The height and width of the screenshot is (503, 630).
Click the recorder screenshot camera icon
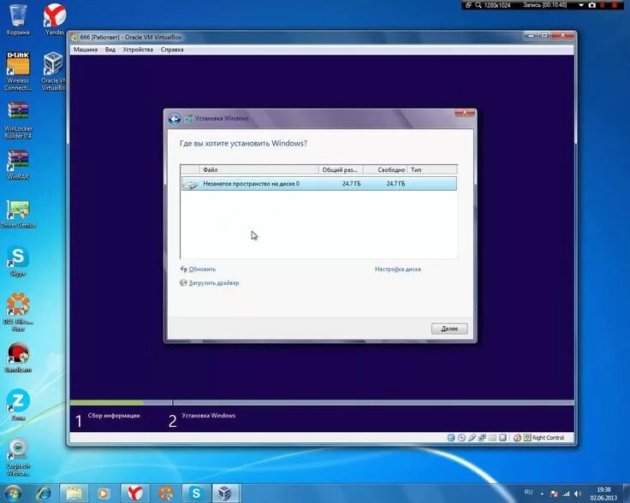coord(591,5)
